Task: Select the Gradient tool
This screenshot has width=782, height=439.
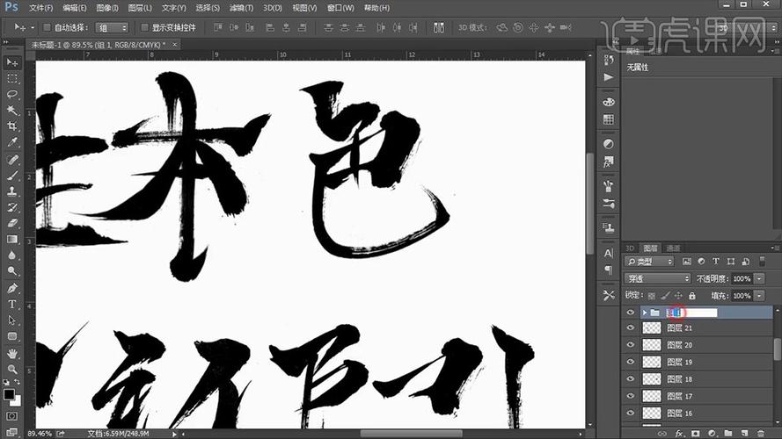Action: (12, 240)
